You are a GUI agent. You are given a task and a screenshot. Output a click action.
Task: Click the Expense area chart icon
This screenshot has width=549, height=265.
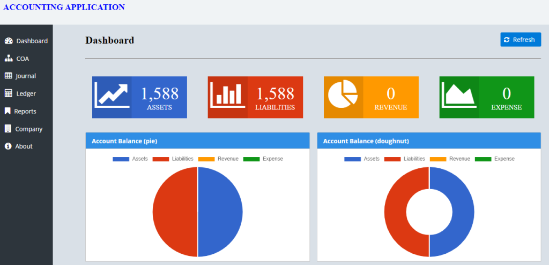(x=459, y=97)
